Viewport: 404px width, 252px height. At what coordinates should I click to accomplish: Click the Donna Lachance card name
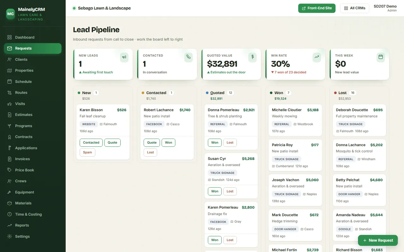[x=351, y=145]
